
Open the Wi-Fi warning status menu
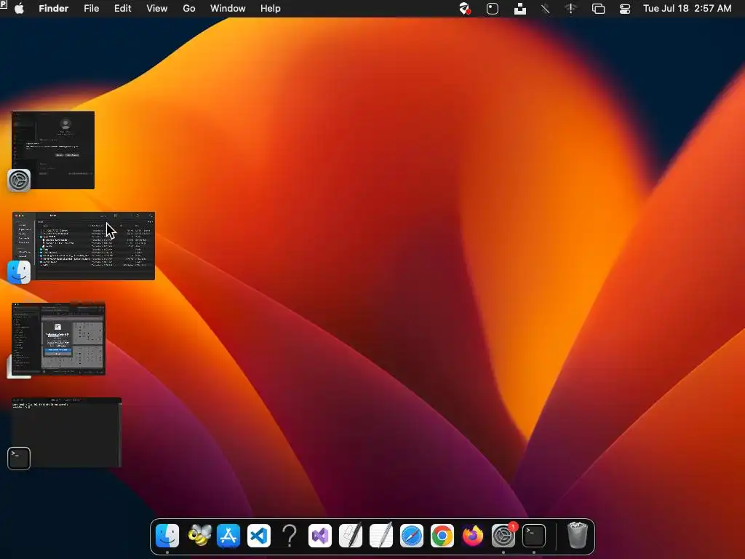[x=571, y=9]
